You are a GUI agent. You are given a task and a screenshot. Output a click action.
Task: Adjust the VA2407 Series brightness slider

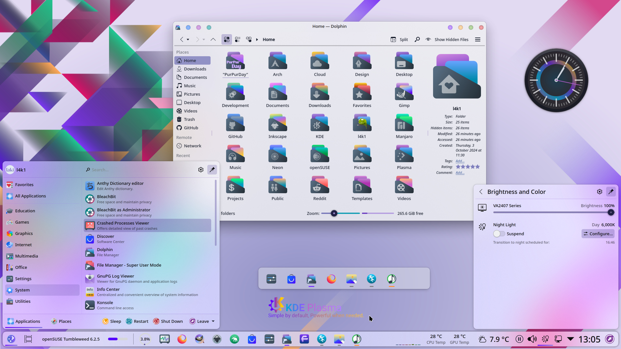(553, 212)
